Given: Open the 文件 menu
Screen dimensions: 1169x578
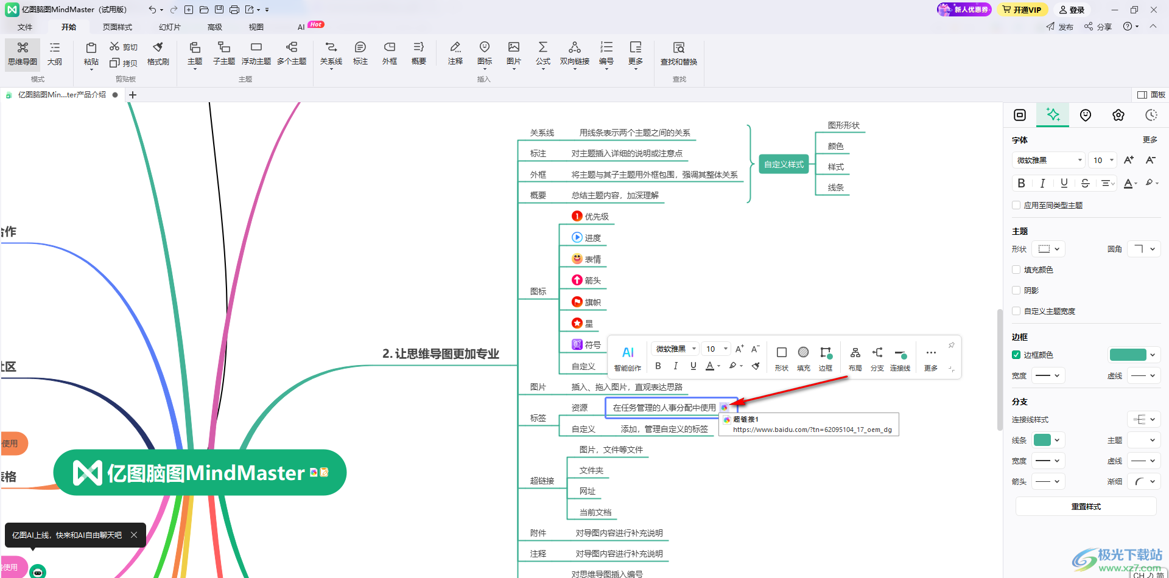Looking at the screenshot, I should point(25,27).
